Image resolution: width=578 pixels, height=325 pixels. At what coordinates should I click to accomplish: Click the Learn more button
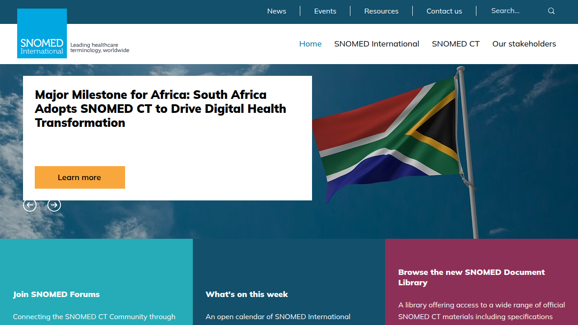80,177
